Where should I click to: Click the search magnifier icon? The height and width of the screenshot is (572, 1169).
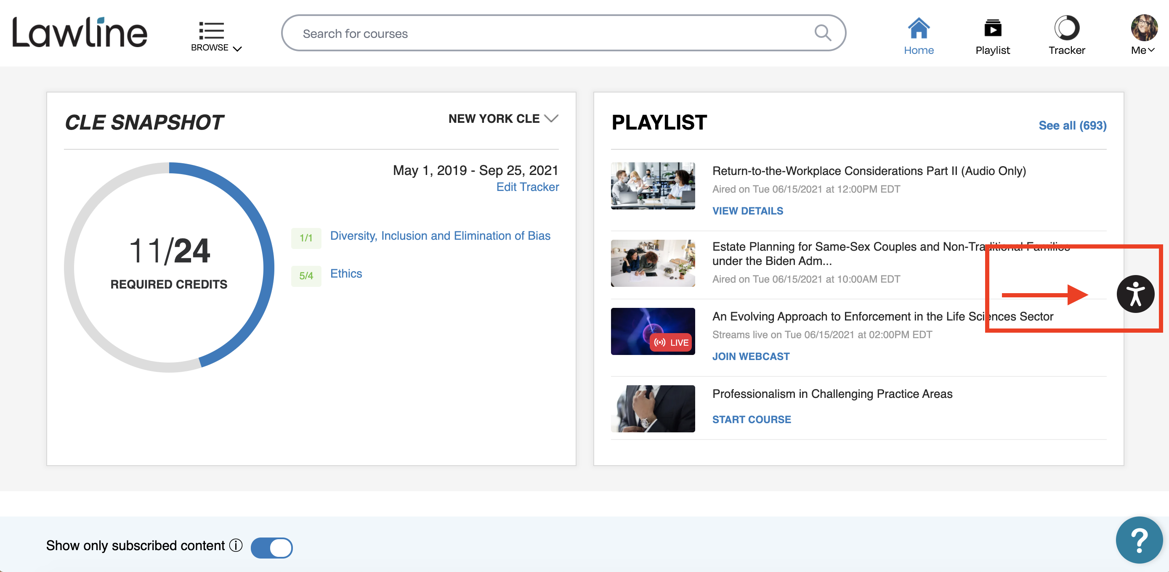pyautogui.click(x=822, y=33)
